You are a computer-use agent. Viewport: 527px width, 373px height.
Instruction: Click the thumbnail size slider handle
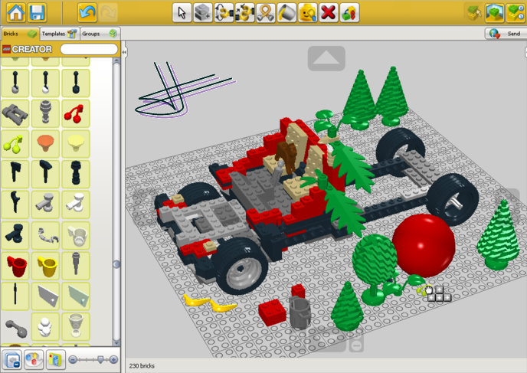tap(100, 360)
